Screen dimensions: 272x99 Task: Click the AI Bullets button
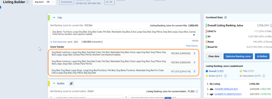coord(262,56)
